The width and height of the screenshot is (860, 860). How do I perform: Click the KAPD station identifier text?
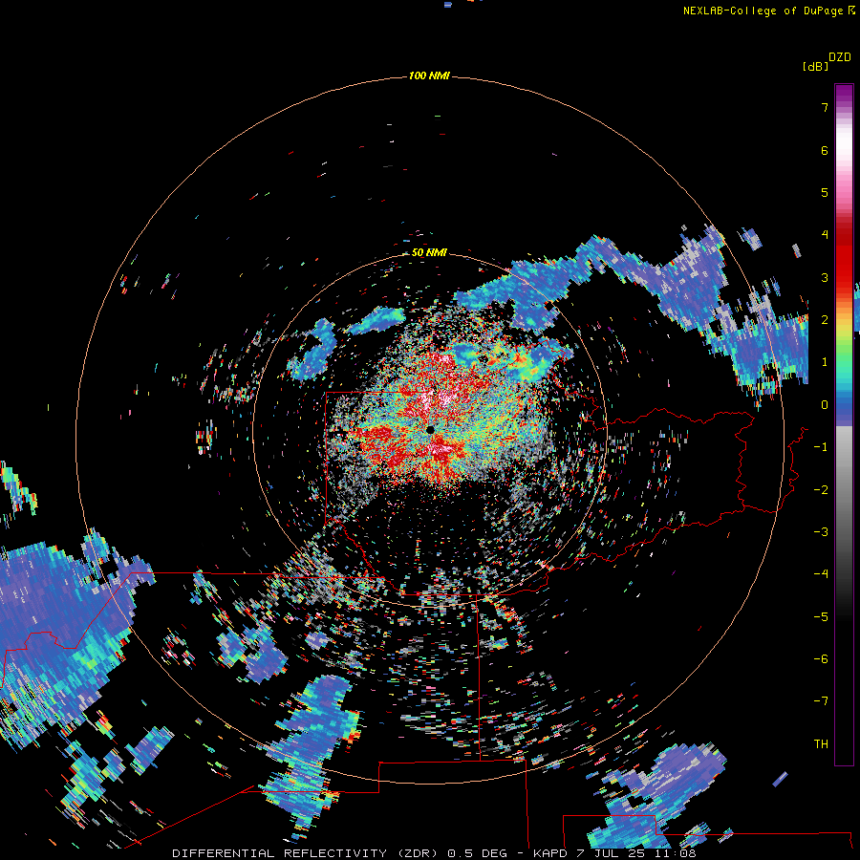point(550,853)
